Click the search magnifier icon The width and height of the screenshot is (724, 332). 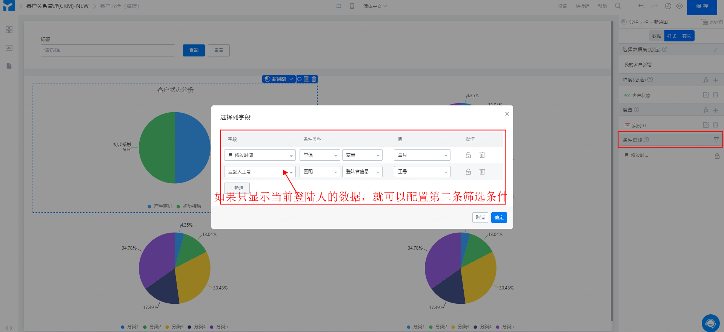click(618, 6)
